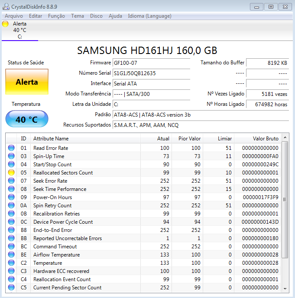Click the blue status icon for Read Error Rate
Viewport: 295px width, 298px height.
11,148
